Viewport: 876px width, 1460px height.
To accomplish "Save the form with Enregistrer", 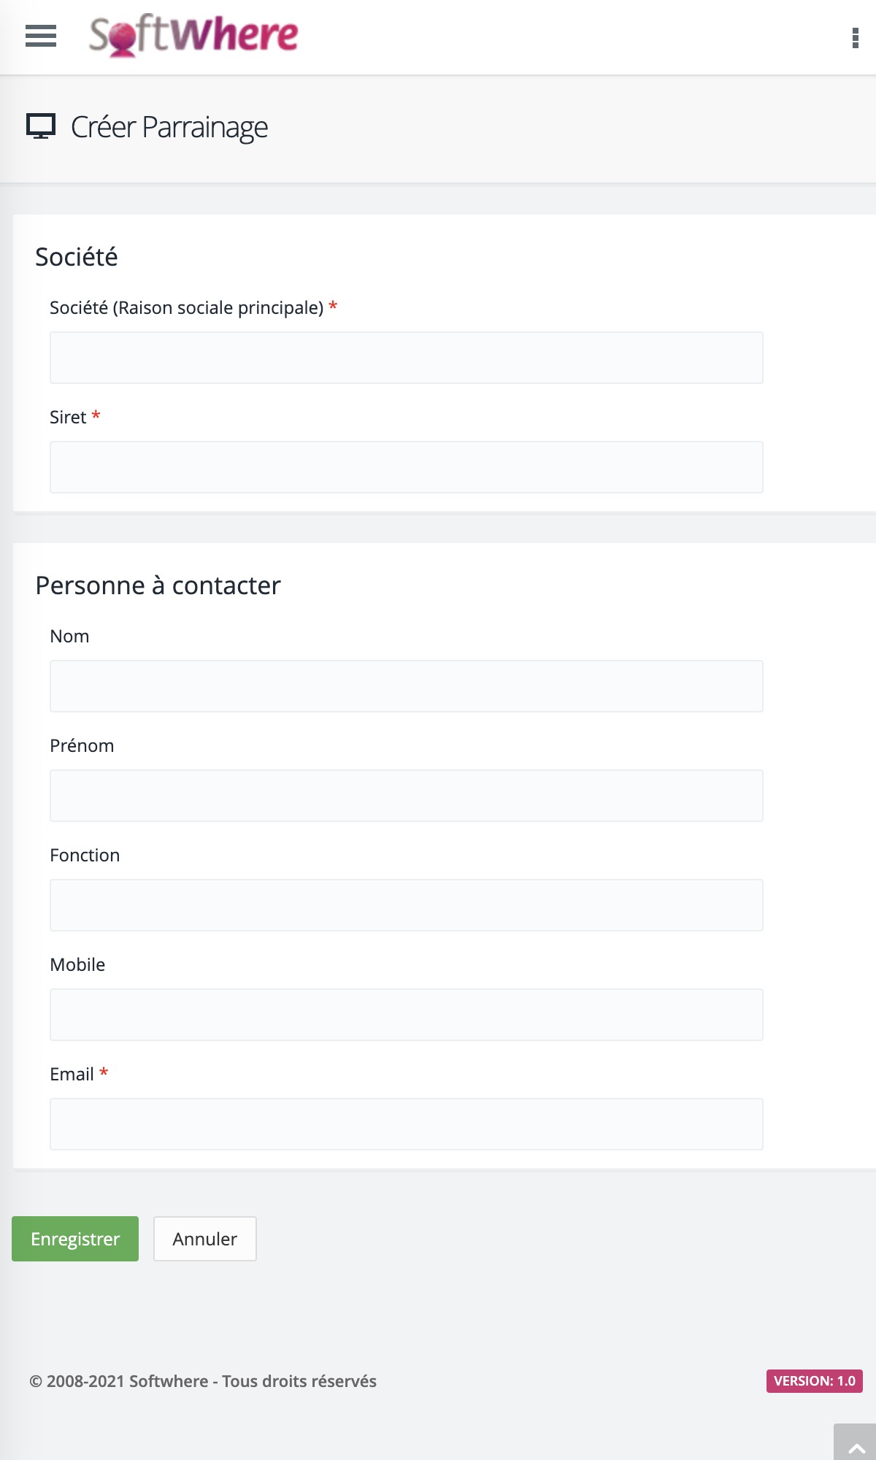I will [75, 1239].
